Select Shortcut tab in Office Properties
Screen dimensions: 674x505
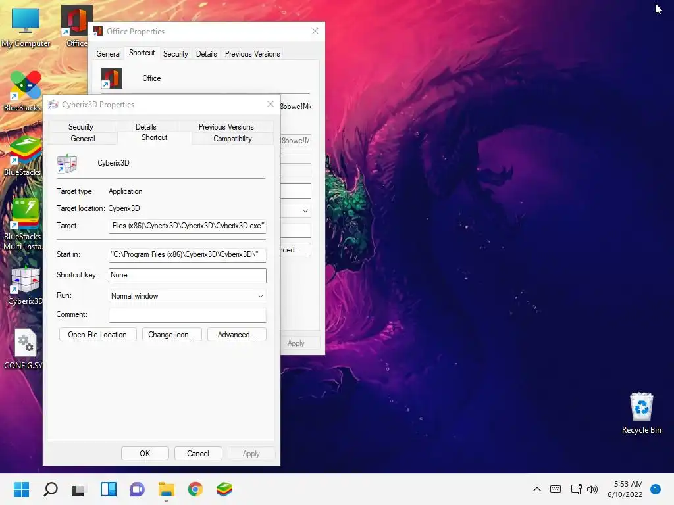click(142, 53)
